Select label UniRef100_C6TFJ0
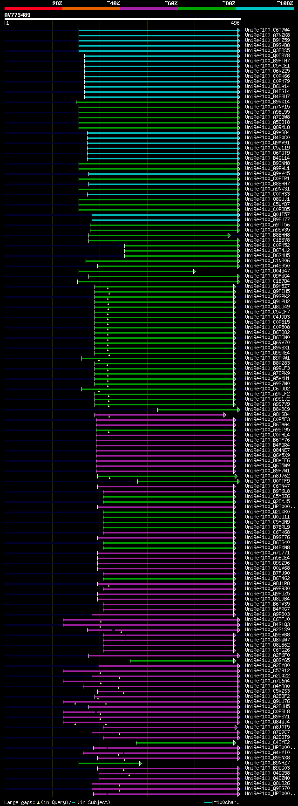This screenshot has width=298, height=806. point(267,620)
